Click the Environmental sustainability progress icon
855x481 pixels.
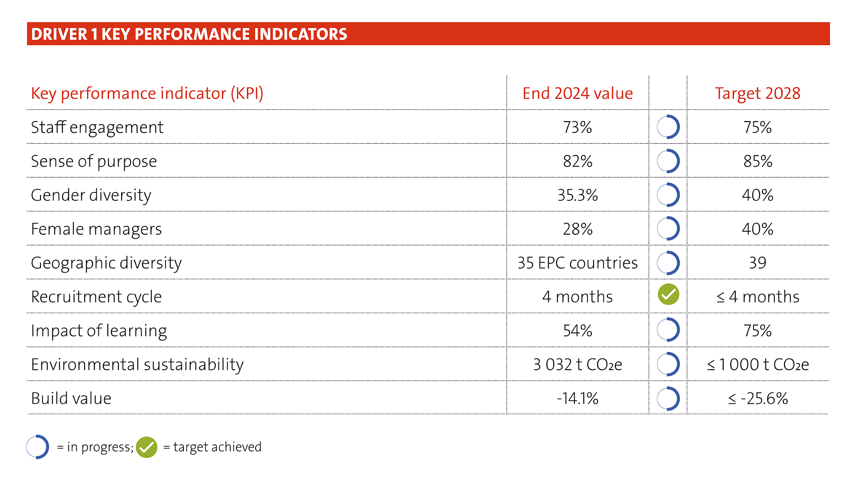[x=668, y=364]
